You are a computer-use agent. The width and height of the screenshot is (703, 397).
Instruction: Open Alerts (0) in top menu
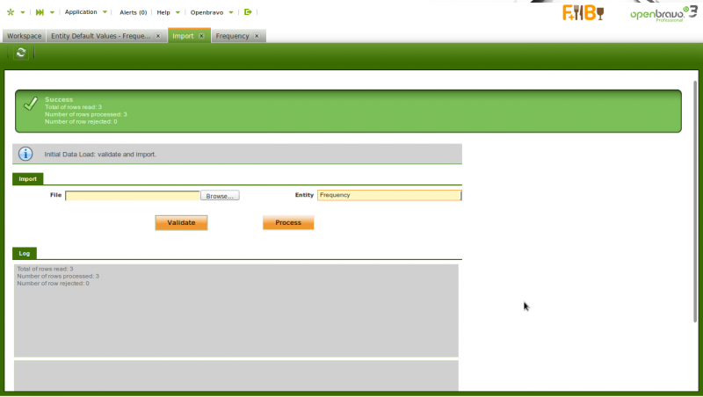(133, 12)
